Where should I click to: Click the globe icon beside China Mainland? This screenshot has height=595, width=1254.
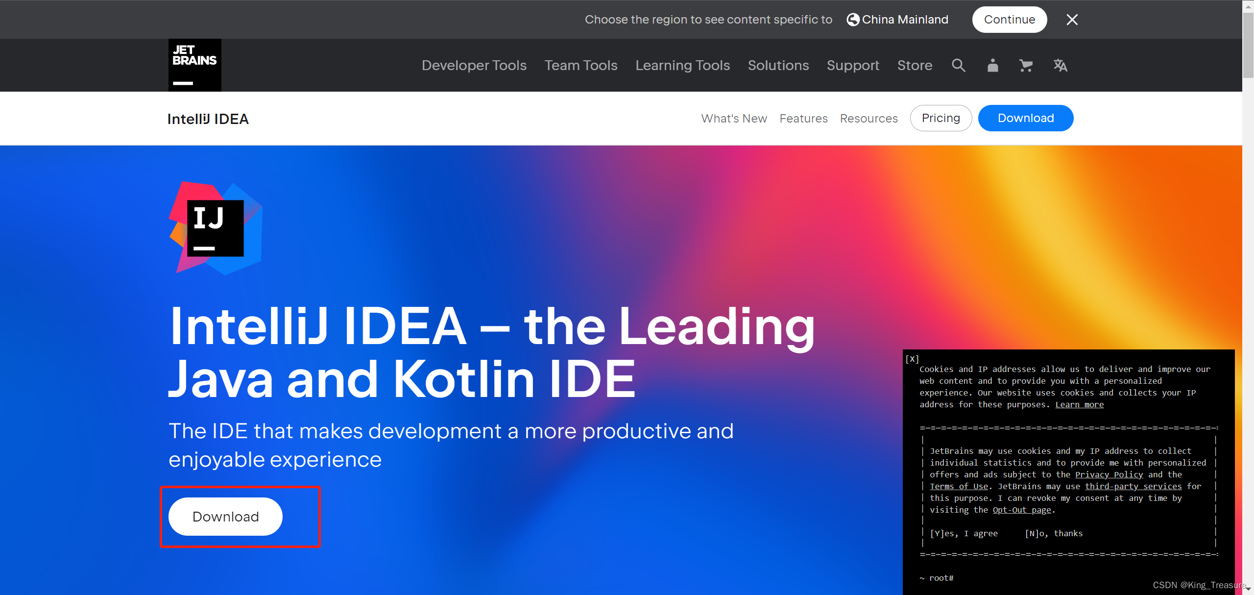853,20
